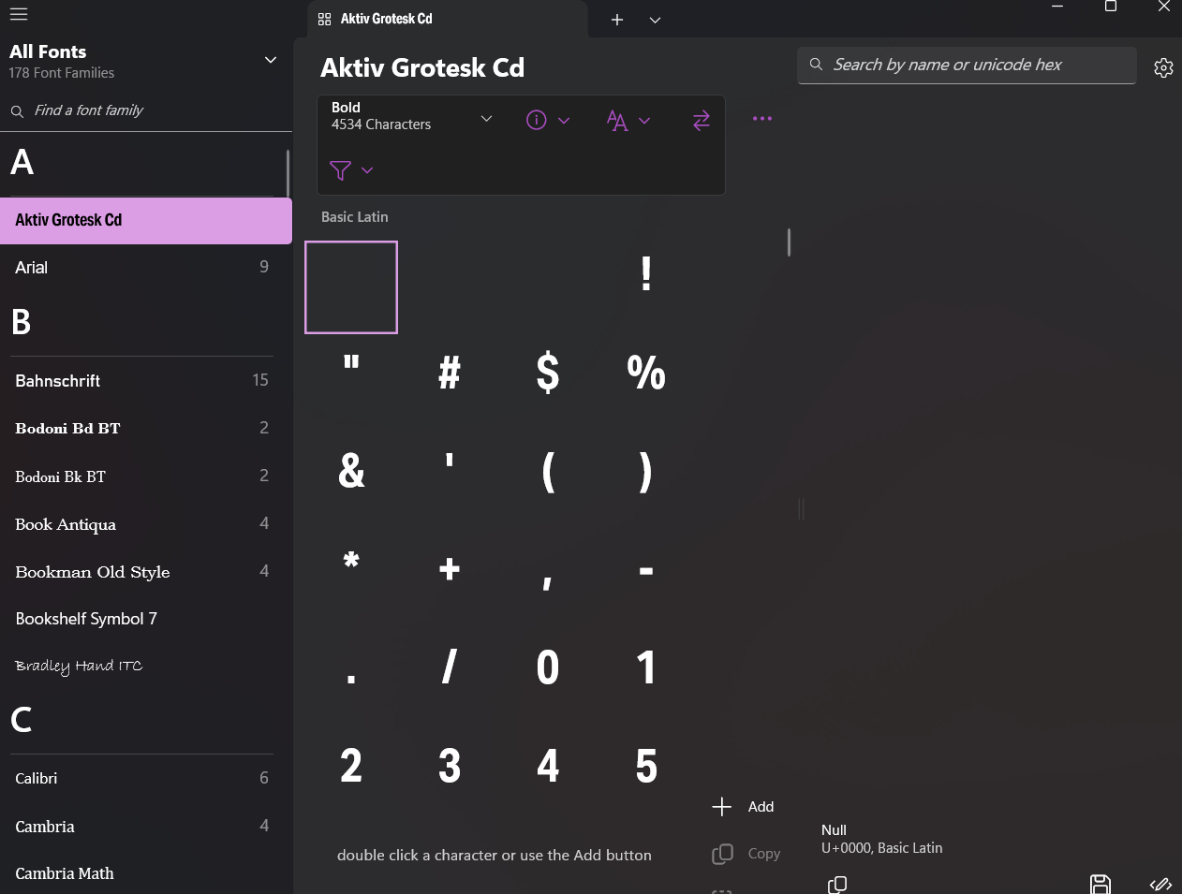Viewport: 1182px width, 894px height.
Task: Add a new tab with the plus icon
Action: coord(617,20)
